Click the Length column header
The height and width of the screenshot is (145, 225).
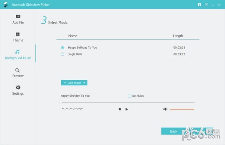pos(178,36)
